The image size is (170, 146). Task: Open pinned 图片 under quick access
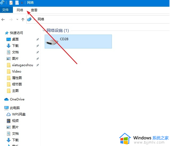pyautogui.click(x=15, y=58)
